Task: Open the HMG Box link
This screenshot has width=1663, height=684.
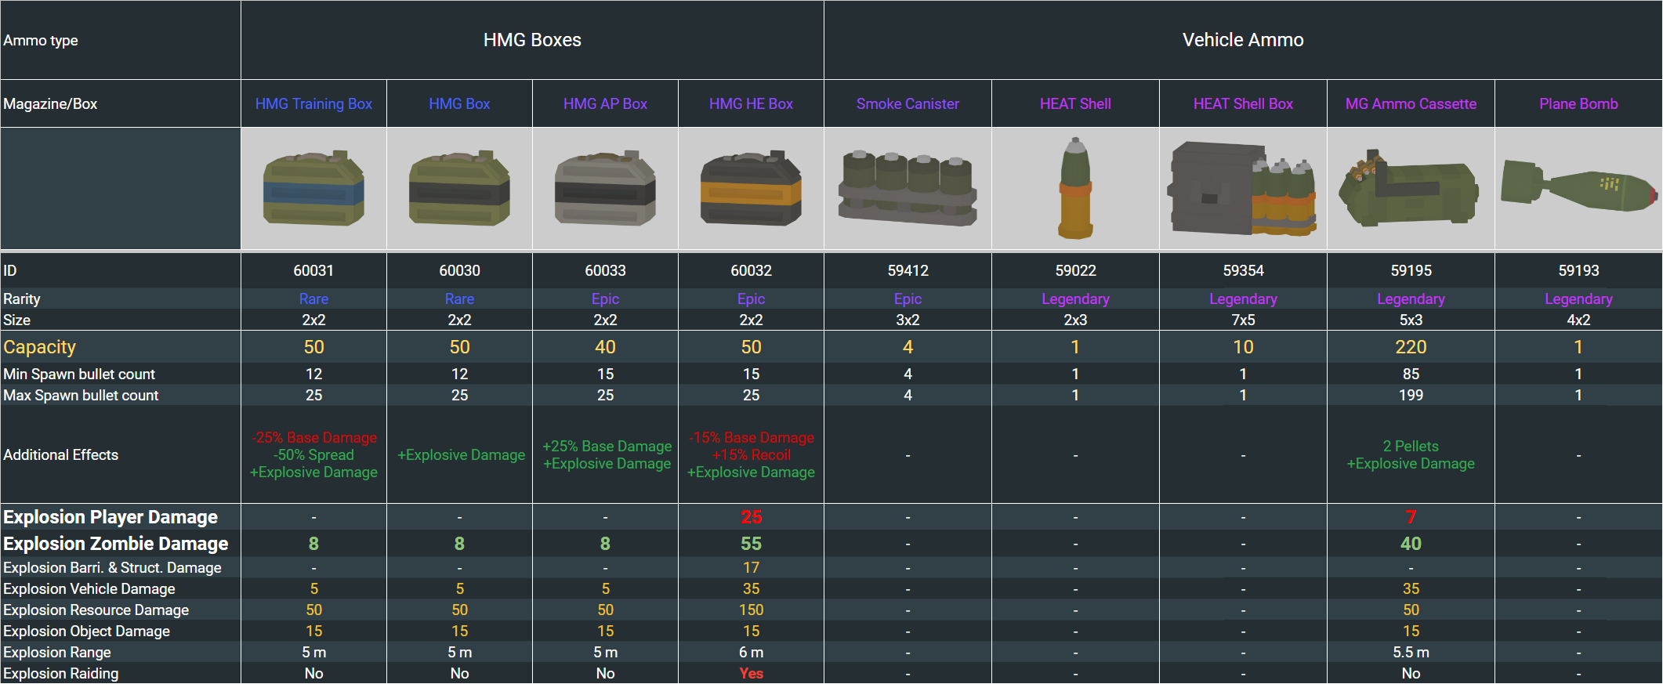Action: coord(459,104)
